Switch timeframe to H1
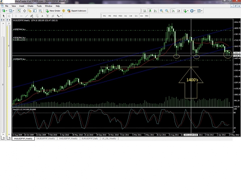Image resolution: width=241 pixels, height=193 pixels. pyautogui.click(x=126, y=16)
